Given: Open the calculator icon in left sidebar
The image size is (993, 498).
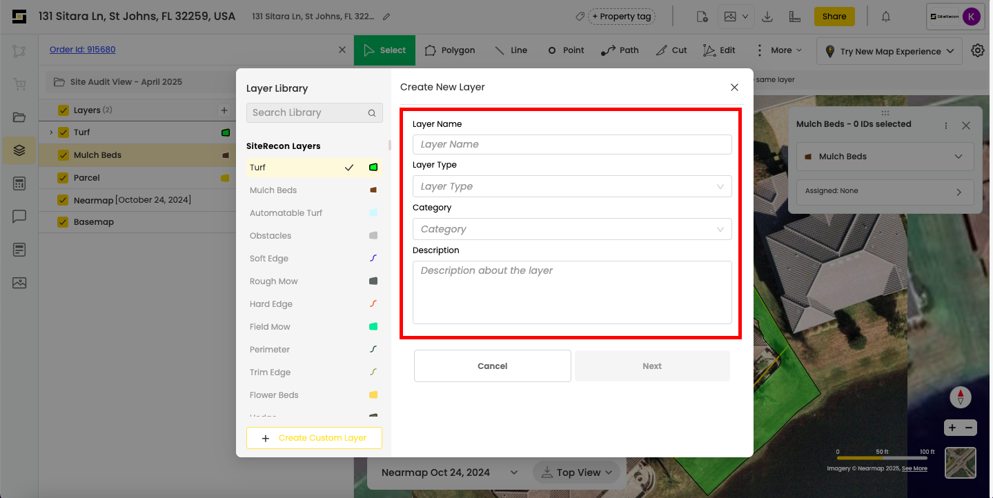Looking at the screenshot, I should pyautogui.click(x=19, y=183).
